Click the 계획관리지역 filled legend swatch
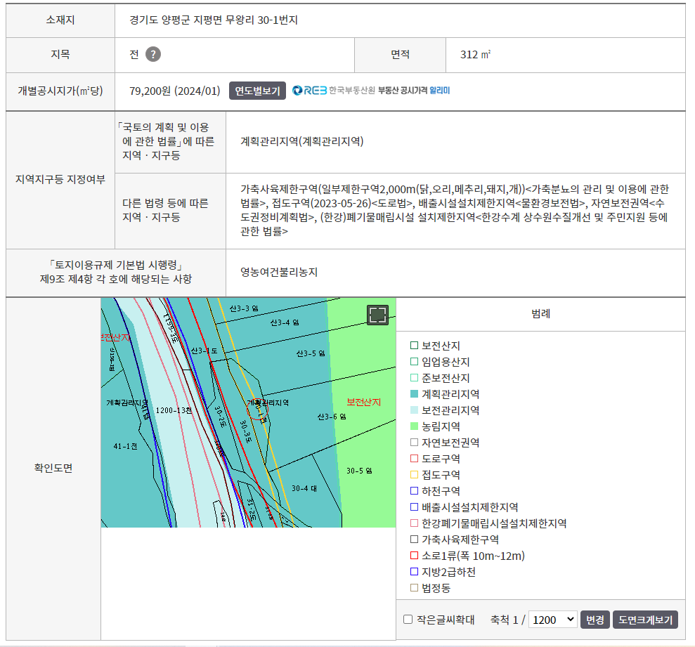The width and height of the screenshot is (695, 647). (415, 394)
